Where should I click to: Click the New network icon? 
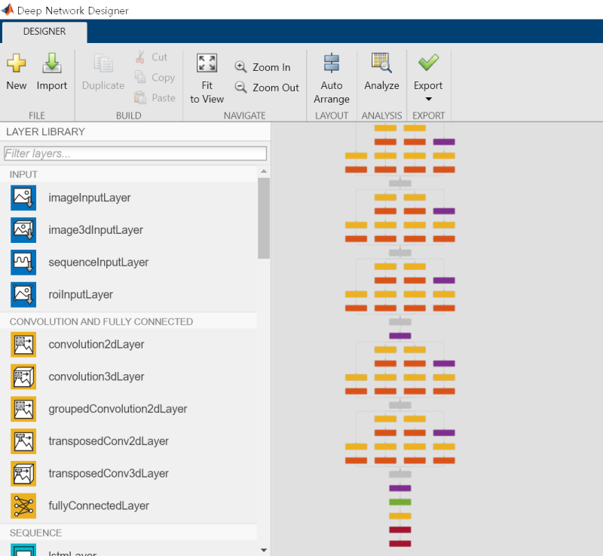click(16, 63)
